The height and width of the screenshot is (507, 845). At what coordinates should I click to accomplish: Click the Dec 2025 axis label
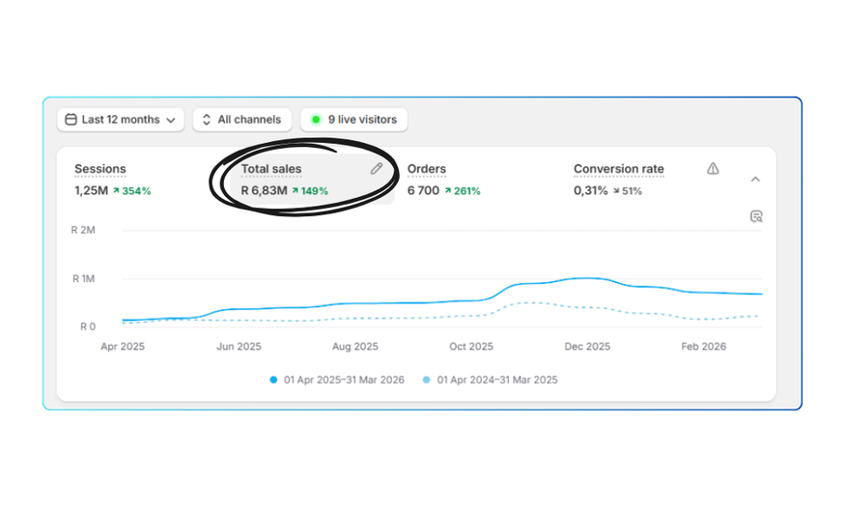point(587,347)
